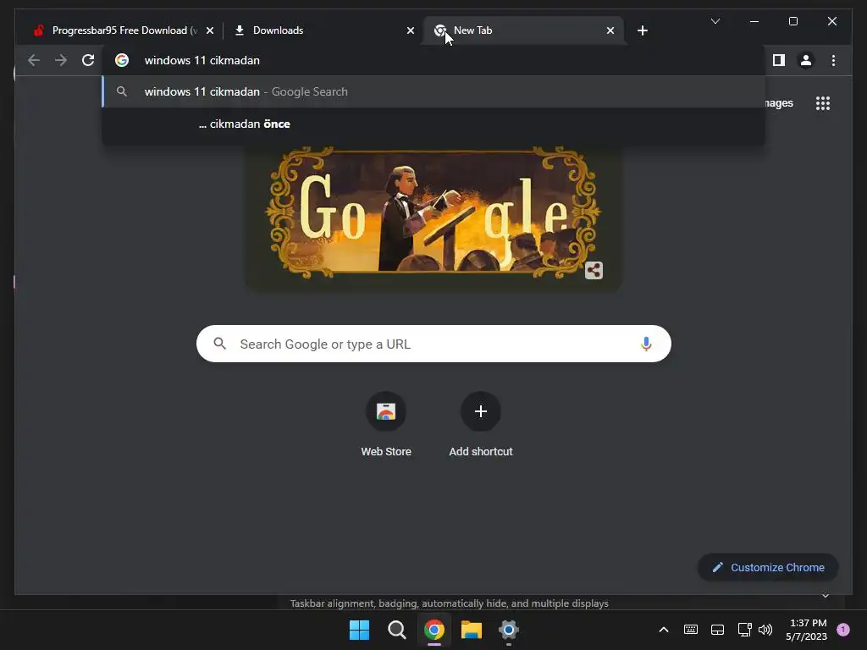Click the address bar with 'windows 11 cikmadan'
Screen dimensions: 867x650
click(434, 60)
